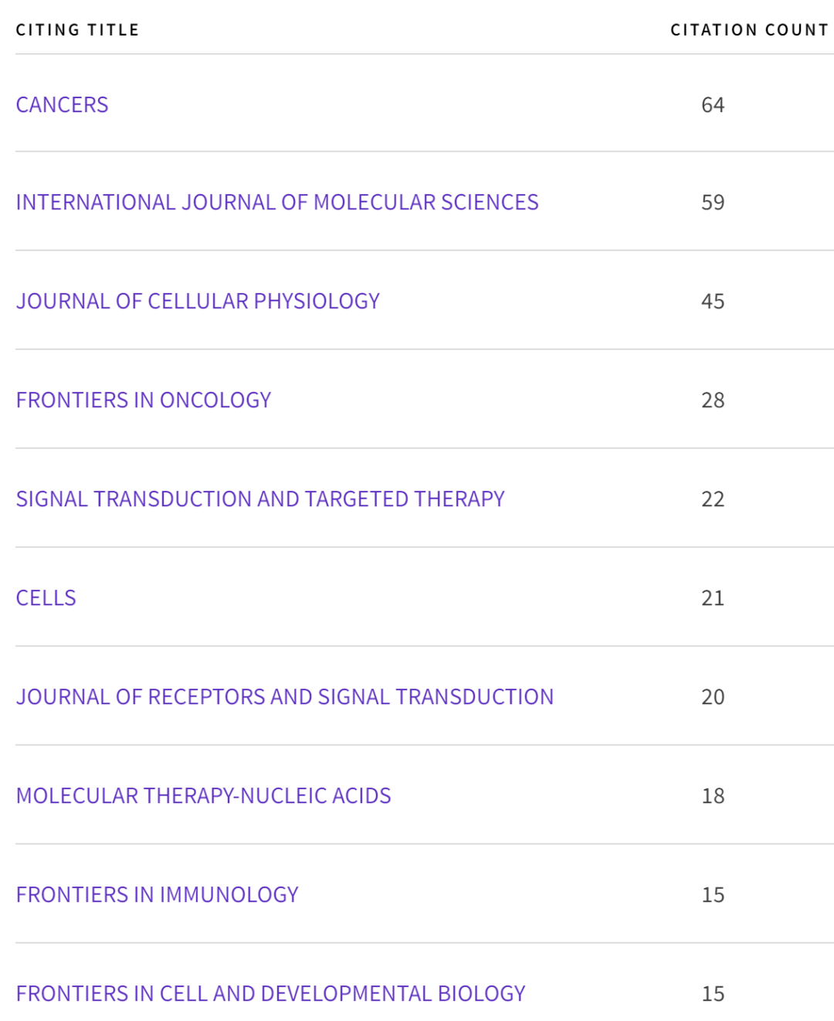Viewport: 834px width, 1021px height.
Task: Open the Frontiers in Immunology link
Action: [x=158, y=894]
